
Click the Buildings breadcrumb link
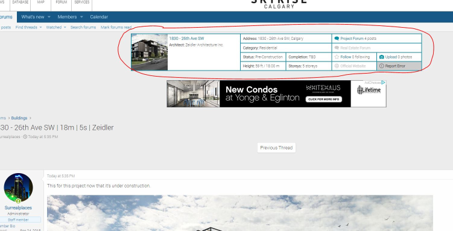(x=19, y=118)
